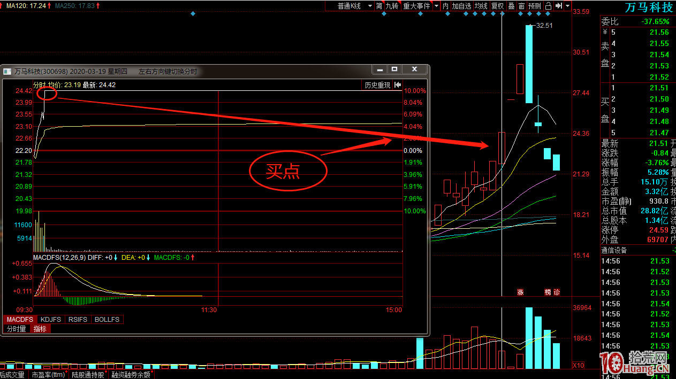The image size is (676, 379).
Task: Add stock via 加自选 button
Action: click(461, 6)
